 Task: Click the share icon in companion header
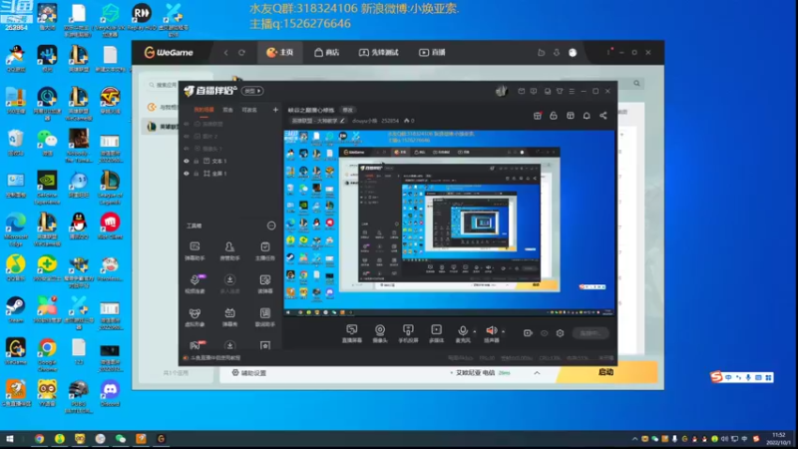tap(603, 116)
